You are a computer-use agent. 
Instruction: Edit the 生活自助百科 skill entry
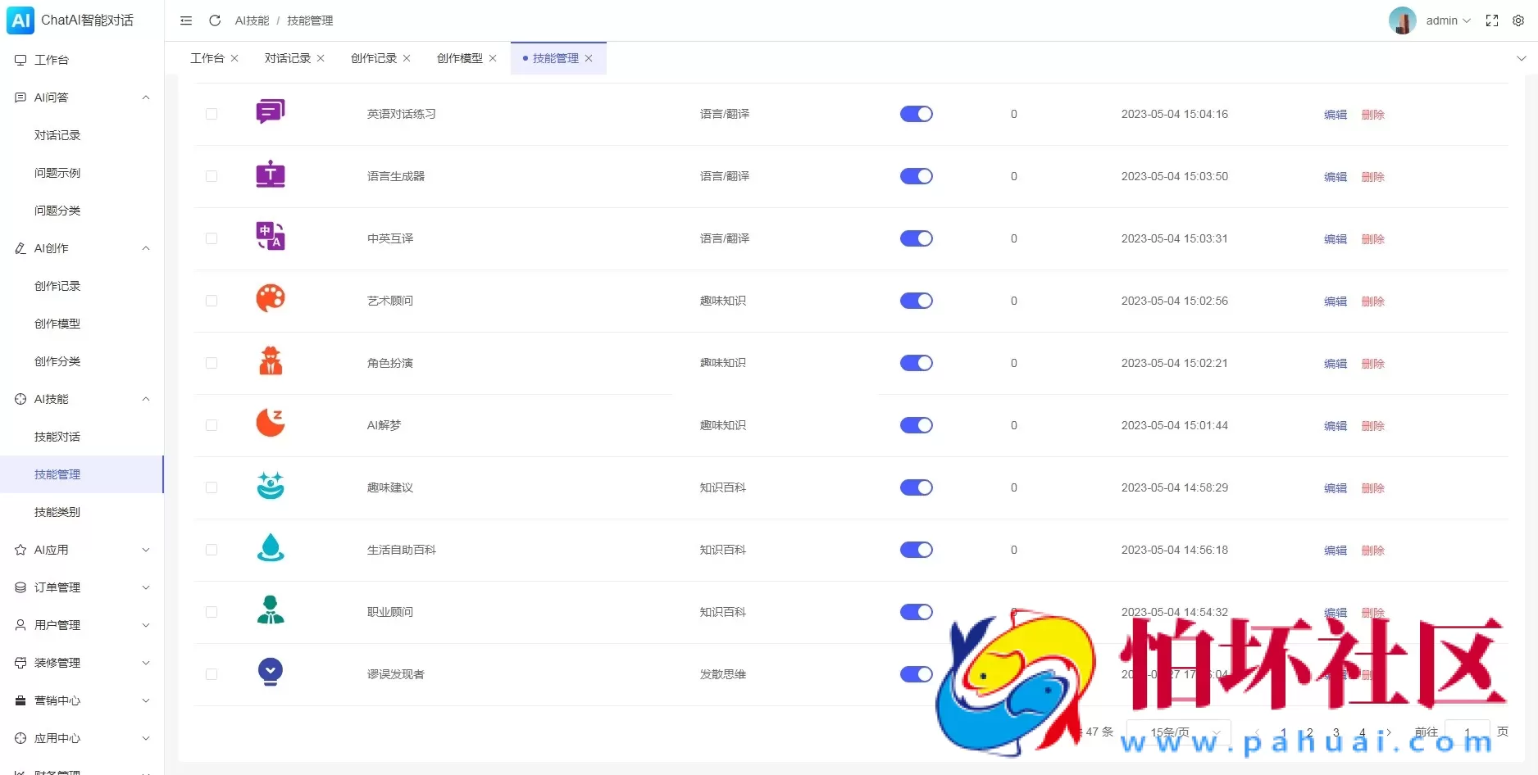tap(1334, 550)
